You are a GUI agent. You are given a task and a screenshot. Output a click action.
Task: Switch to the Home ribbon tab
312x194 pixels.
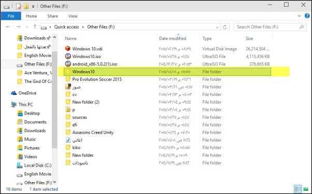[x=32, y=16]
